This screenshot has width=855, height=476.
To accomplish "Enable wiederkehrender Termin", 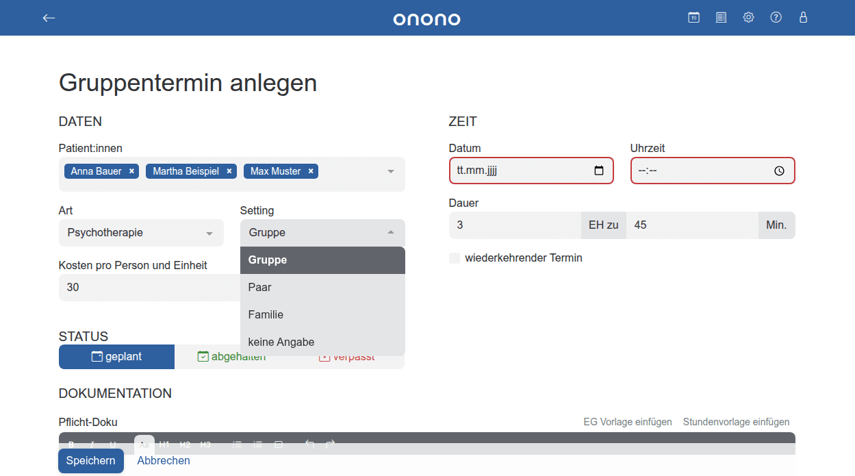I will 455,258.
